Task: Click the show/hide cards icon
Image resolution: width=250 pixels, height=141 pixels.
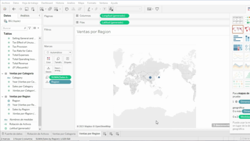Action: tap(149, 9)
